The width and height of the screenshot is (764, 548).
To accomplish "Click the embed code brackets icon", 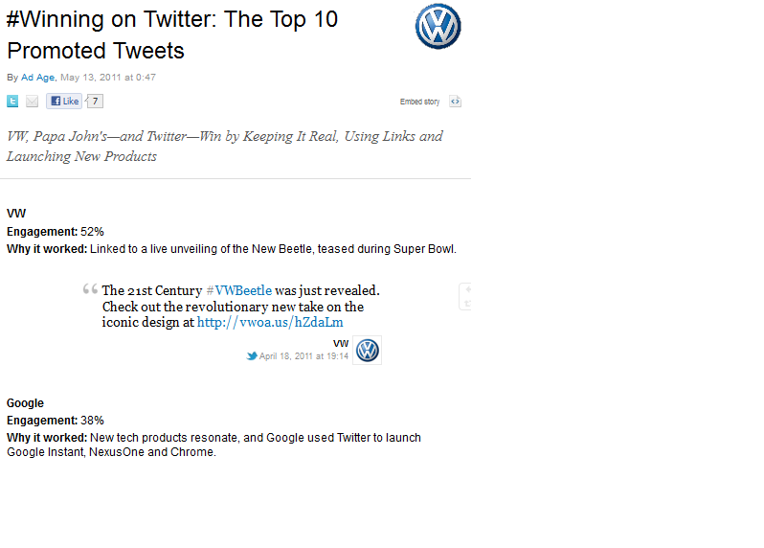I will click(456, 102).
